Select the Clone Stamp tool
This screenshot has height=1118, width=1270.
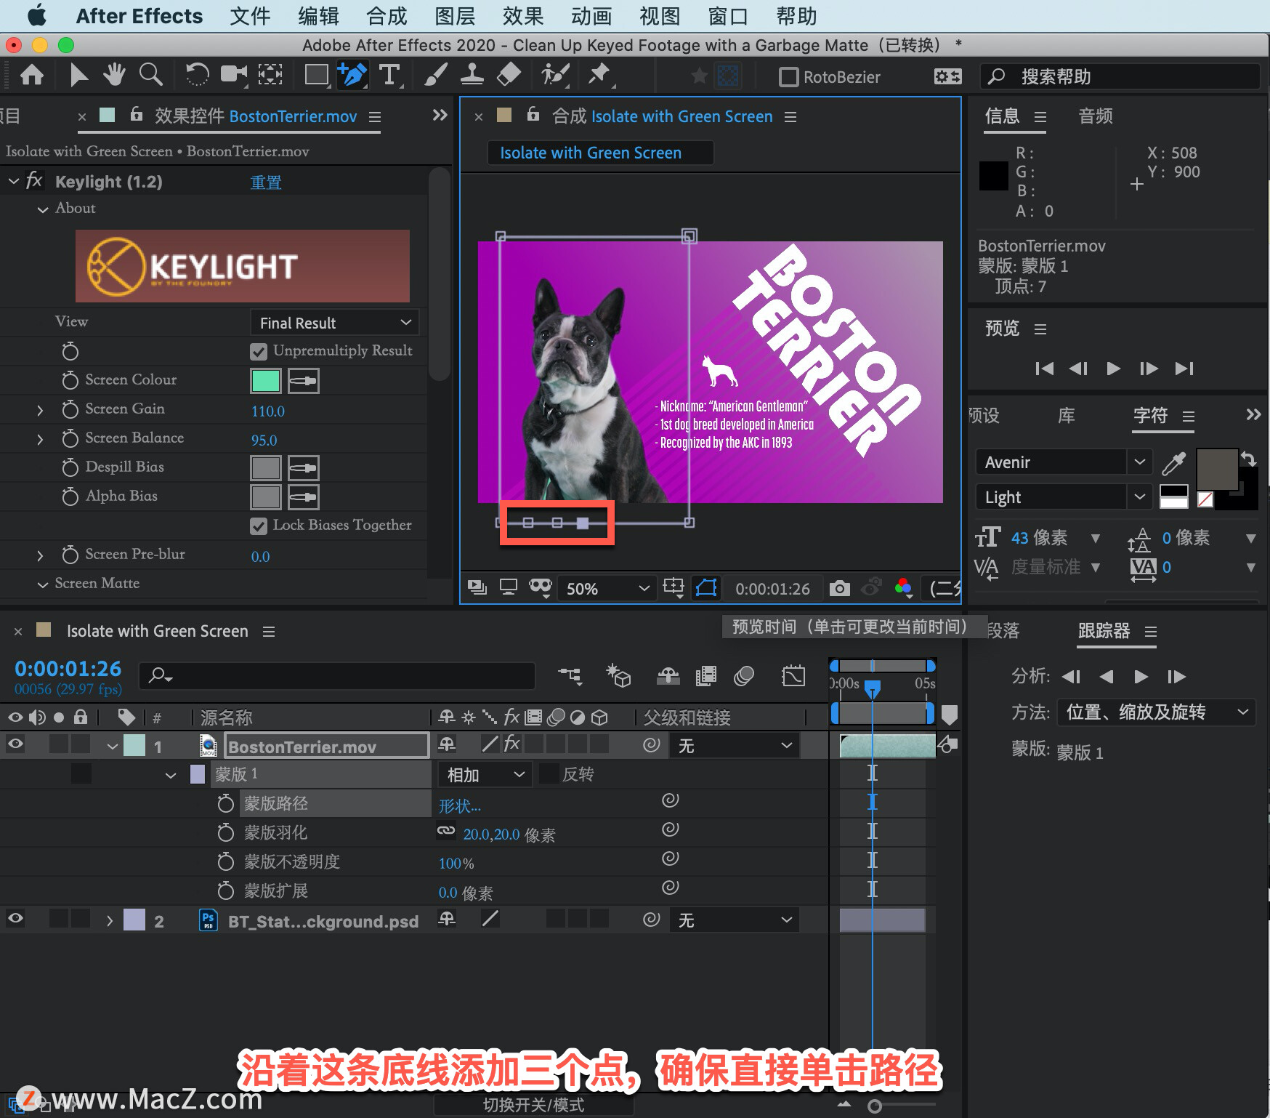[472, 75]
